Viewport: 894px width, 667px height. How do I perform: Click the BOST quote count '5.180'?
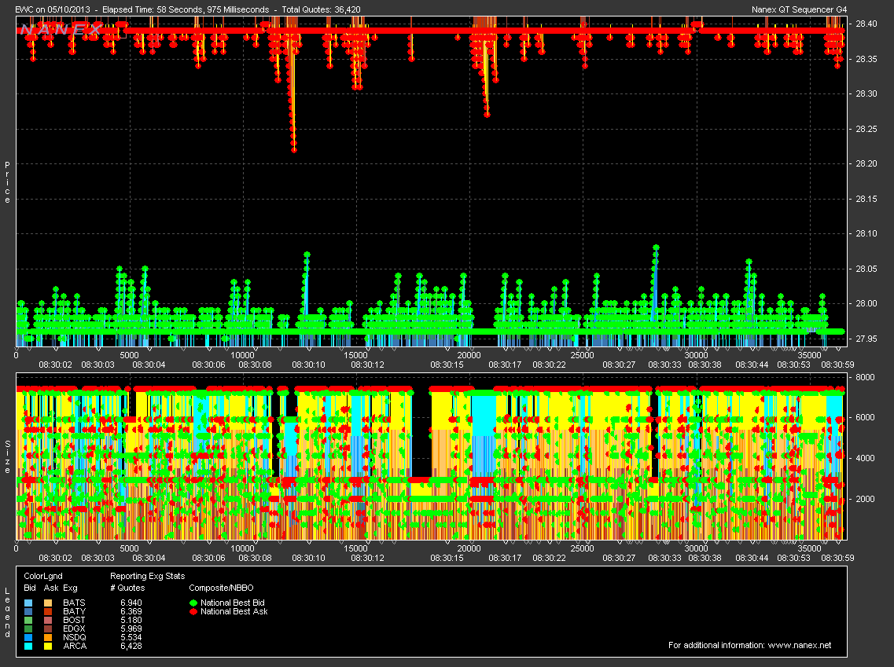[x=131, y=620]
